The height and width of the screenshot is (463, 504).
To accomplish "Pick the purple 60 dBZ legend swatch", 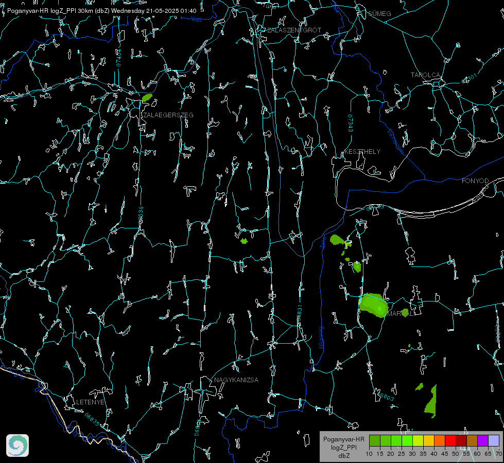I will 483,440.
